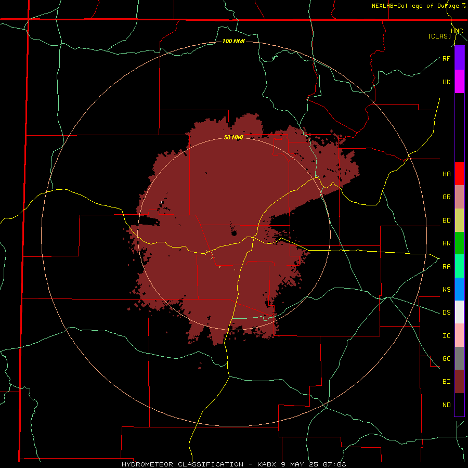Click the WS blue legend swatch
468x468 pixels.
tap(459, 289)
